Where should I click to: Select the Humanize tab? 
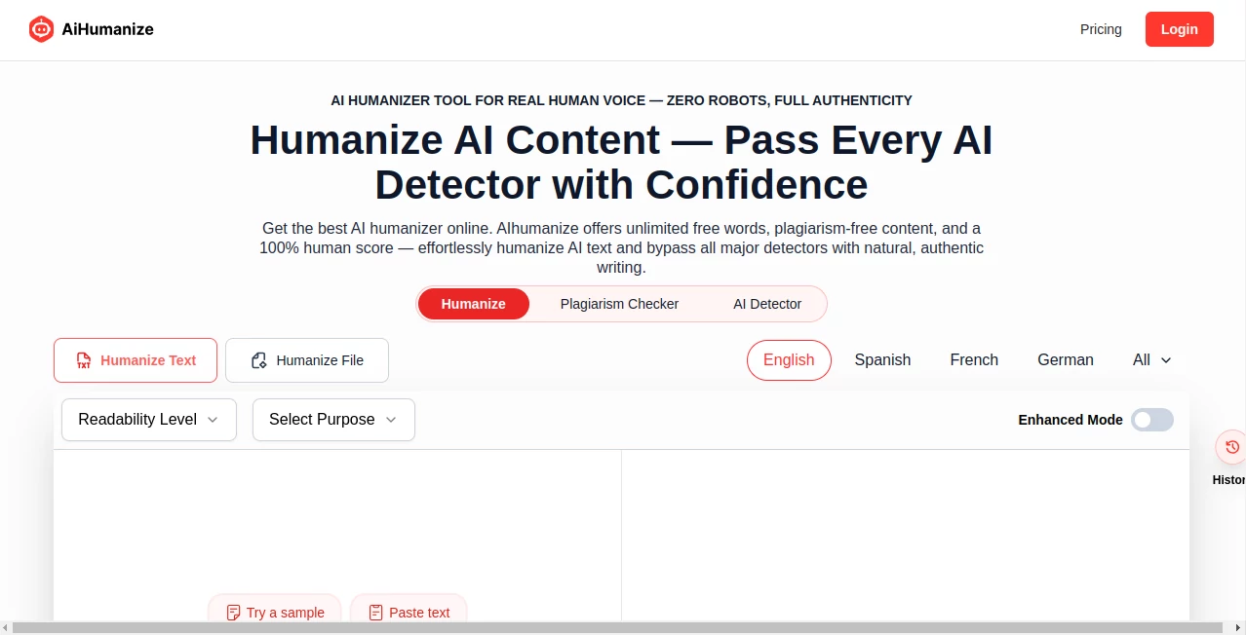473,303
